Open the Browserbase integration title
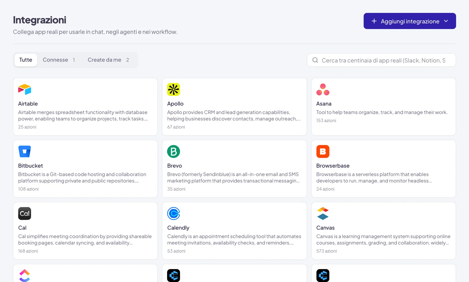 (333, 166)
